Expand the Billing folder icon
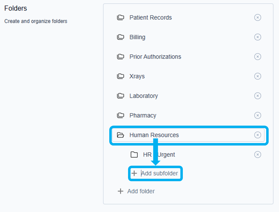 click(x=120, y=37)
